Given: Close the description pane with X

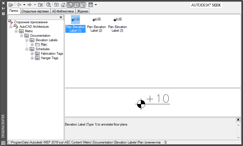Looking at the screenshot, I should pos(238,120).
